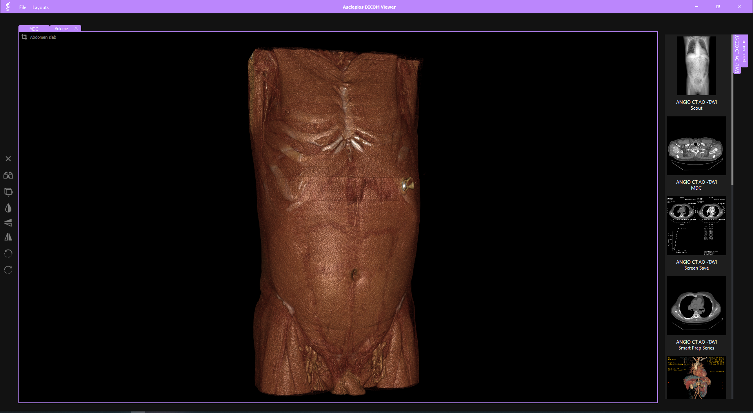
Task: Select the ANGIO CT AO -TAVI side tab
Action: pos(737,54)
